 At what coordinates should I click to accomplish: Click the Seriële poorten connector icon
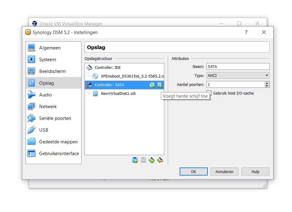pos(31,118)
